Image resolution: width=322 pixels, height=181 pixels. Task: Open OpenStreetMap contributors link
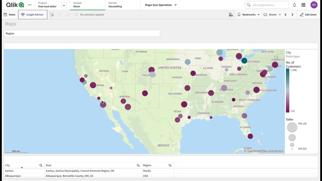coord(265,151)
